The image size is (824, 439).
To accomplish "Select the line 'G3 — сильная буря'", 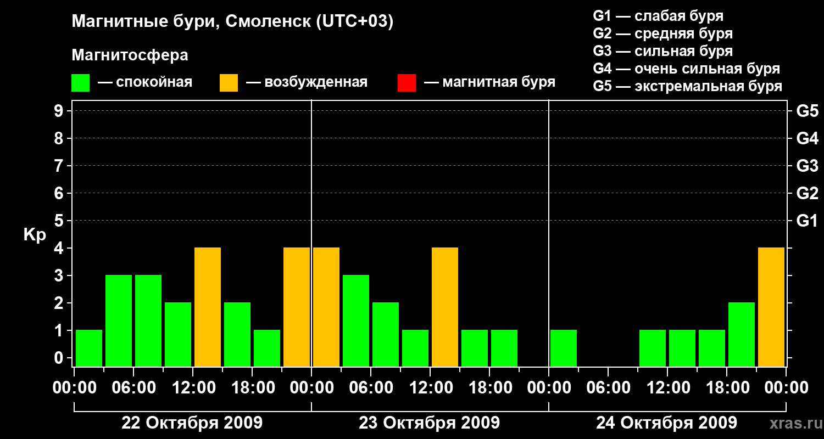I will pos(663,51).
